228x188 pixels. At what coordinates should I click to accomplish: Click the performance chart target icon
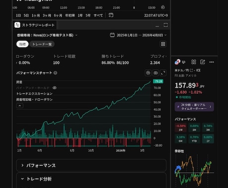pos(148,73)
